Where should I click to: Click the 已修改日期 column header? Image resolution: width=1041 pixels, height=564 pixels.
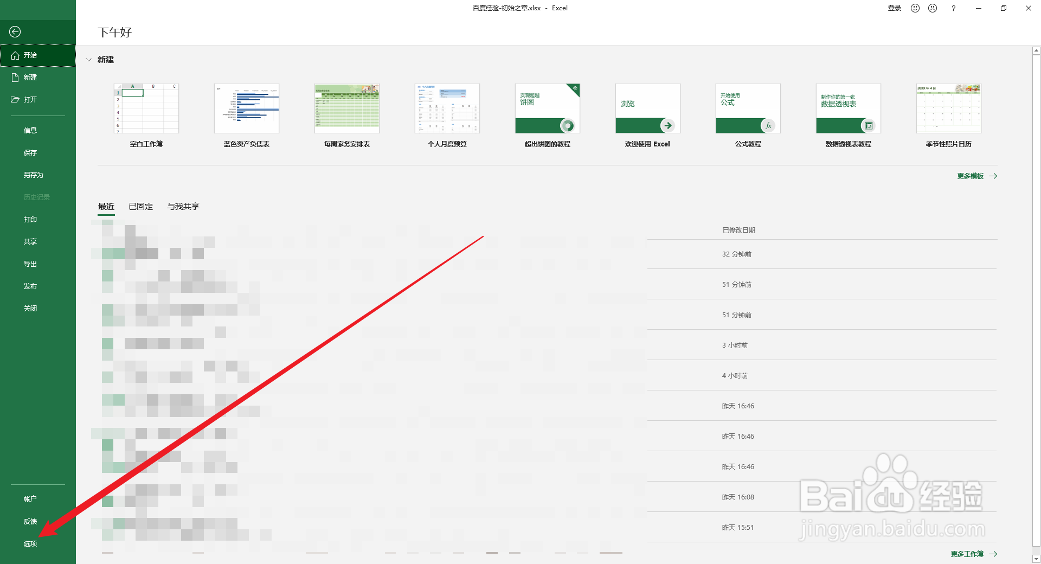point(739,230)
